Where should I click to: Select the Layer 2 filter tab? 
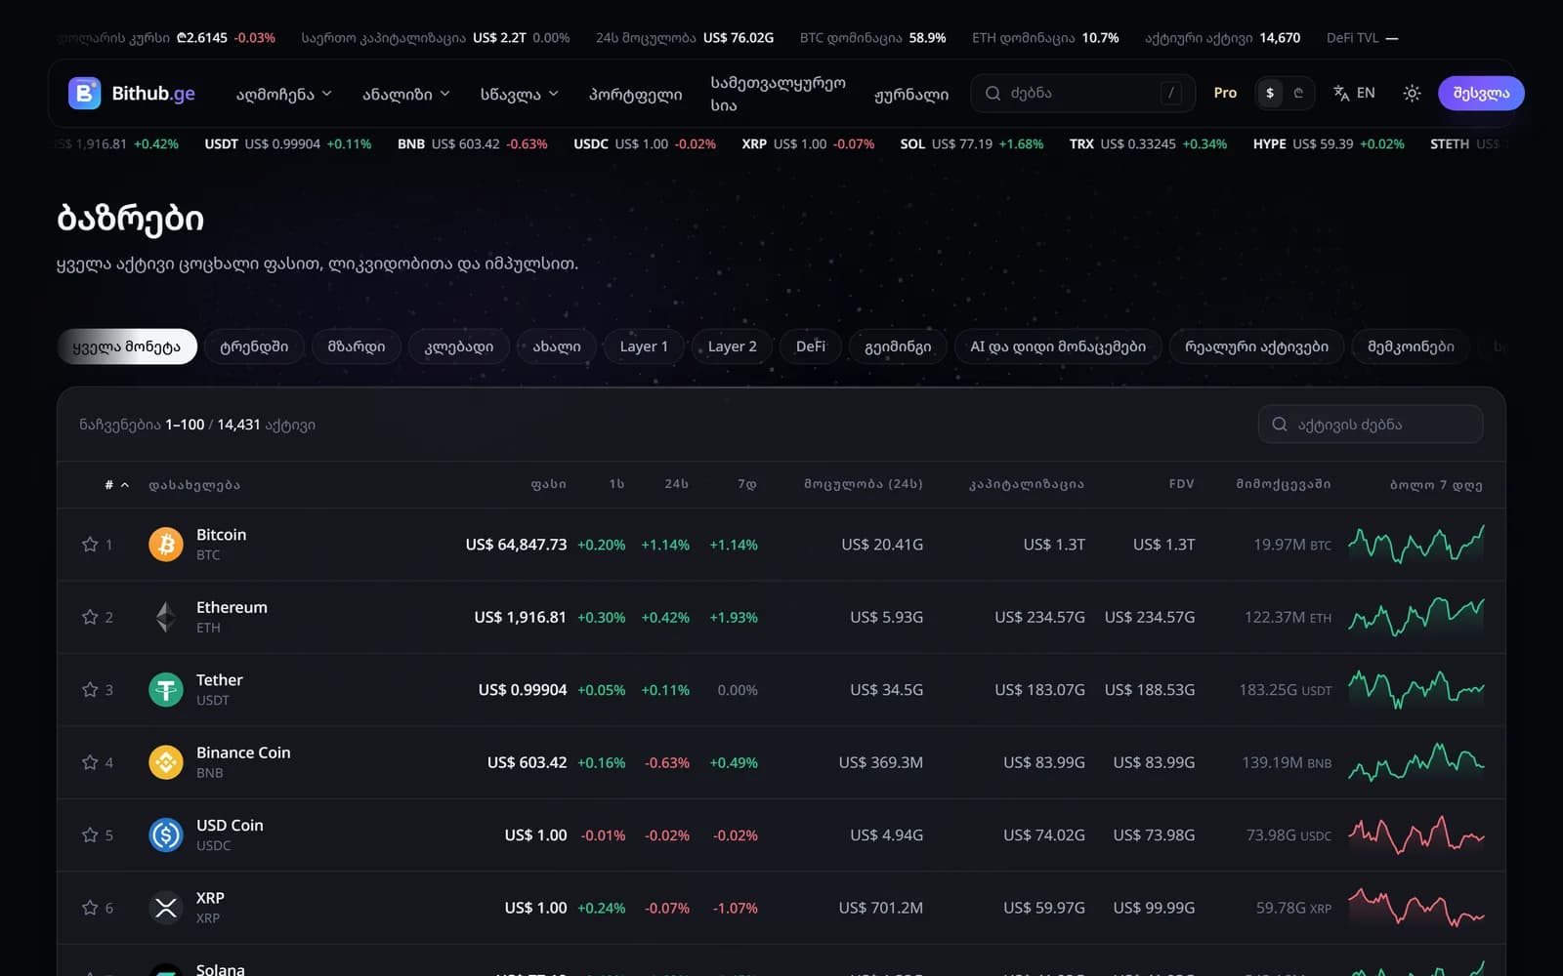pos(733,346)
